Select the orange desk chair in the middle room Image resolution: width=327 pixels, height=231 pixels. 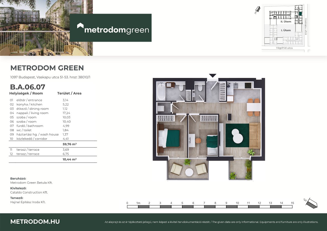pyautogui.click(x=198, y=141)
